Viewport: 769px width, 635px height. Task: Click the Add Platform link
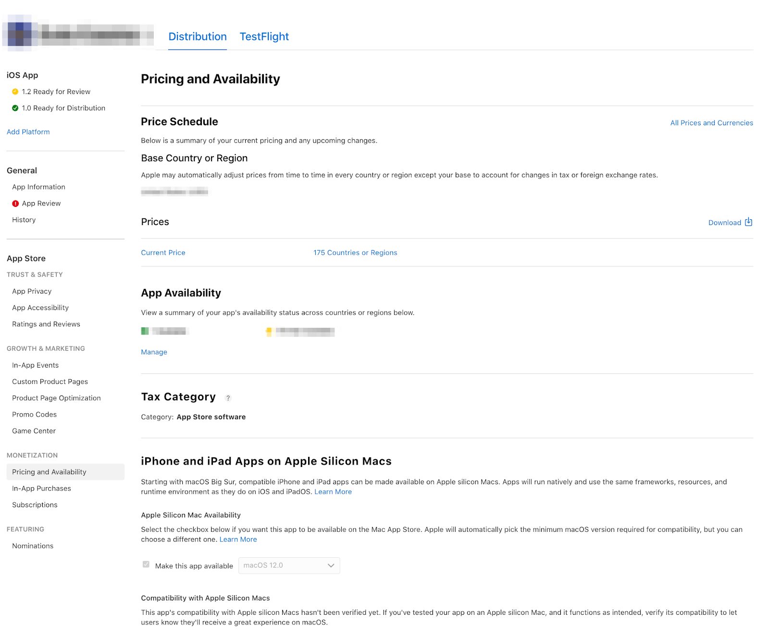(28, 132)
